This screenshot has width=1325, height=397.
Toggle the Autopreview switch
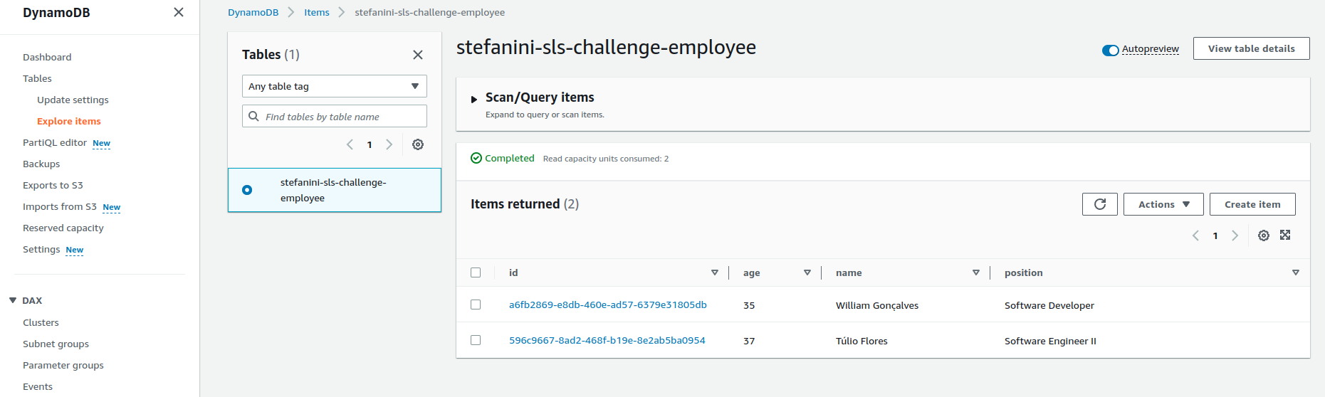pyautogui.click(x=1110, y=50)
